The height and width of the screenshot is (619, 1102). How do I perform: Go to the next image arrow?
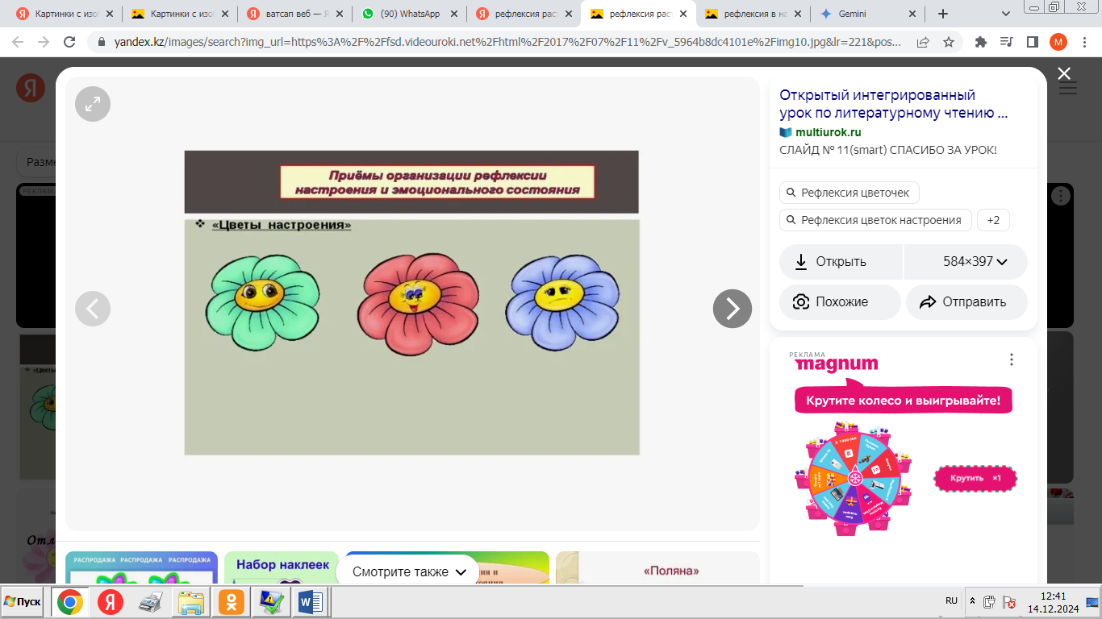click(732, 309)
